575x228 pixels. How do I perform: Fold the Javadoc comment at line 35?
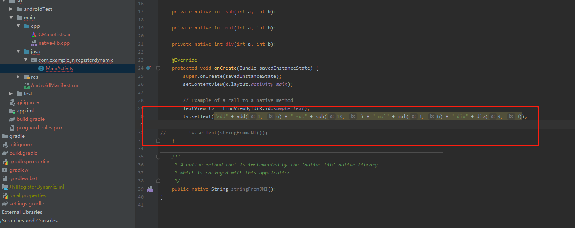(x=158, y=157)
